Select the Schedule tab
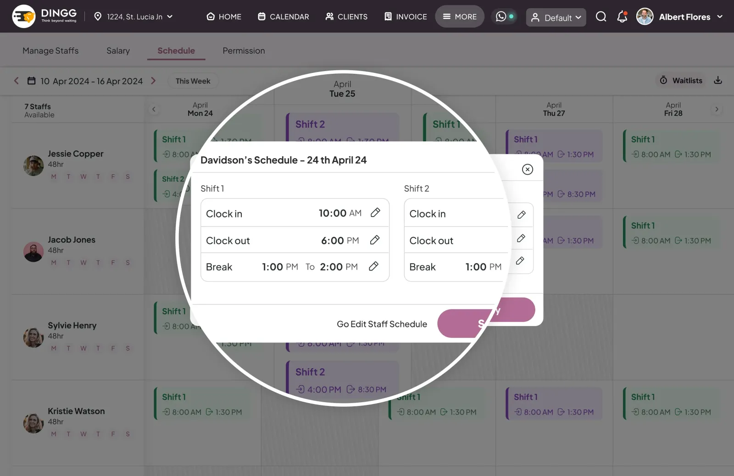The width and height of the screenshot is (734, 476). coord(176,51)
